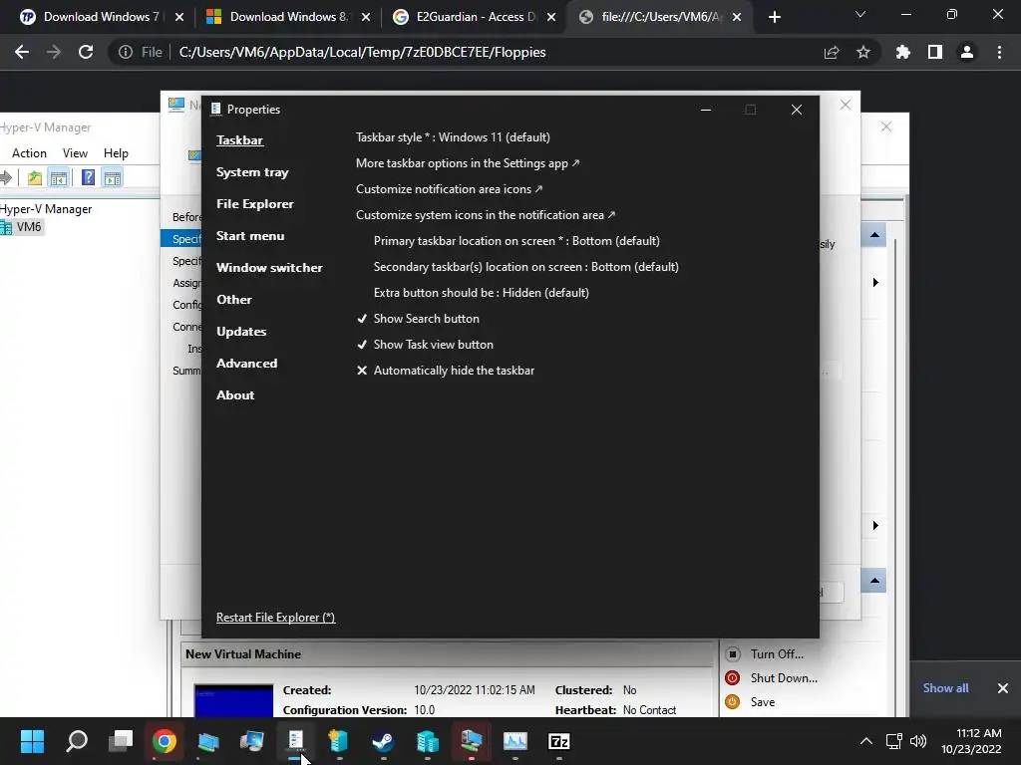Click Show all in Chrome downloads bar
The height and width of the screenshot is (765, 1021).
tap(945, 688)
